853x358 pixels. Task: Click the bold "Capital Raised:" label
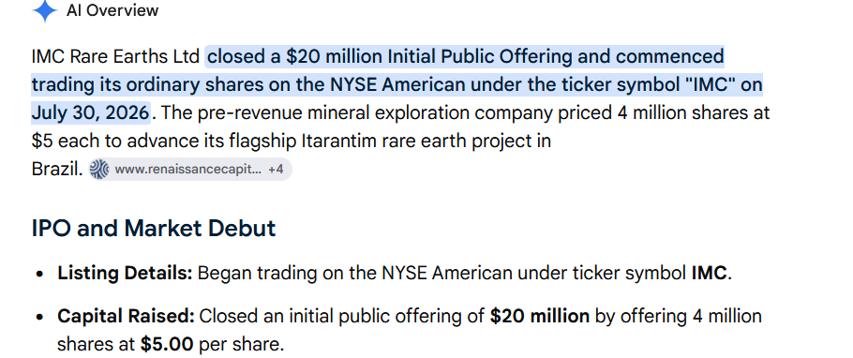(127, 316)
